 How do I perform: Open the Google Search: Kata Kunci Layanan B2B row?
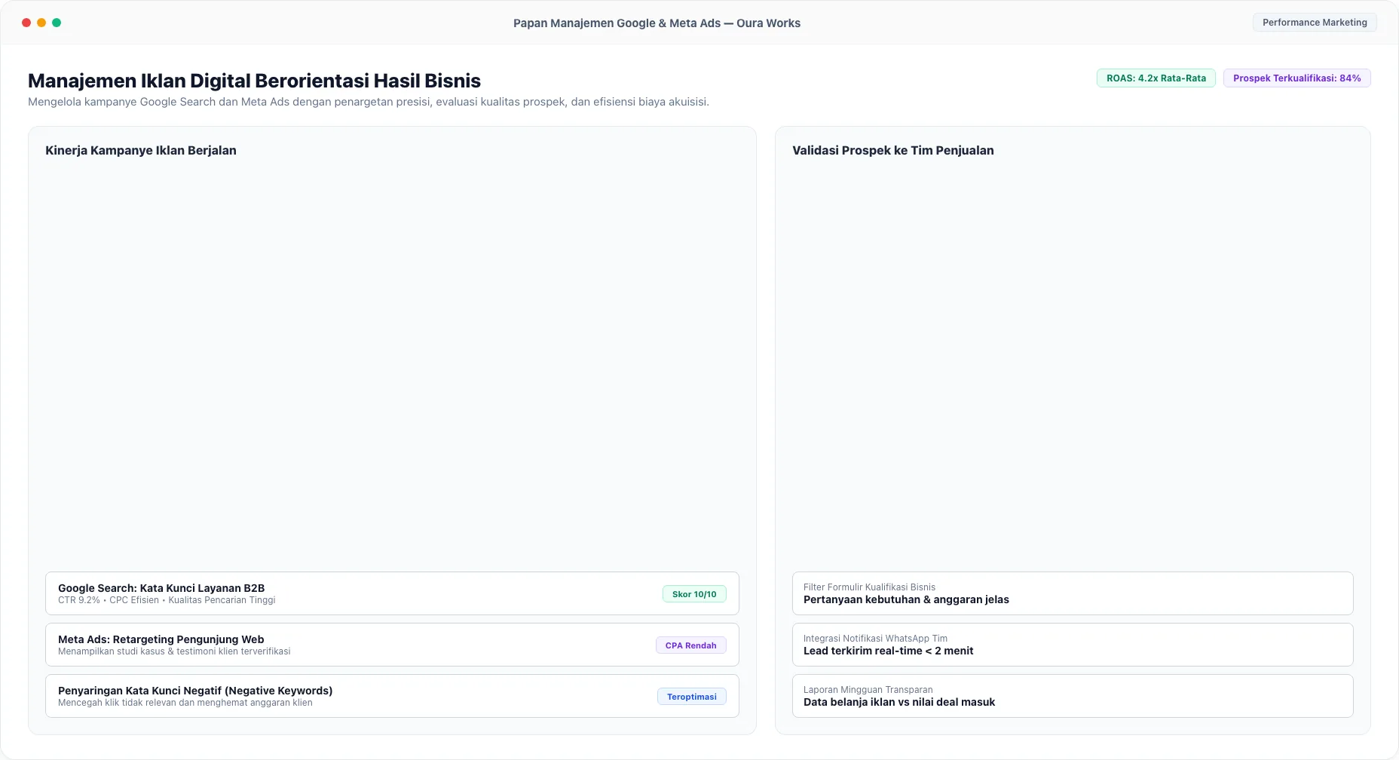tap(392, 593)
